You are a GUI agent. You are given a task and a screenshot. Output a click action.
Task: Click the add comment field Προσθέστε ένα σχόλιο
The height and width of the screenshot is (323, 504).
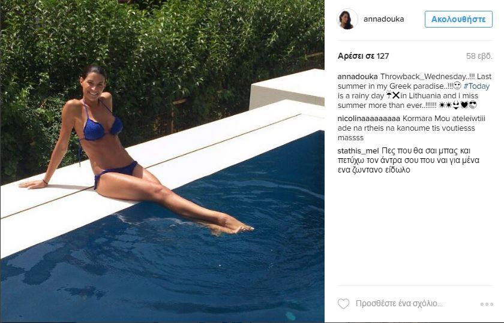399,303
